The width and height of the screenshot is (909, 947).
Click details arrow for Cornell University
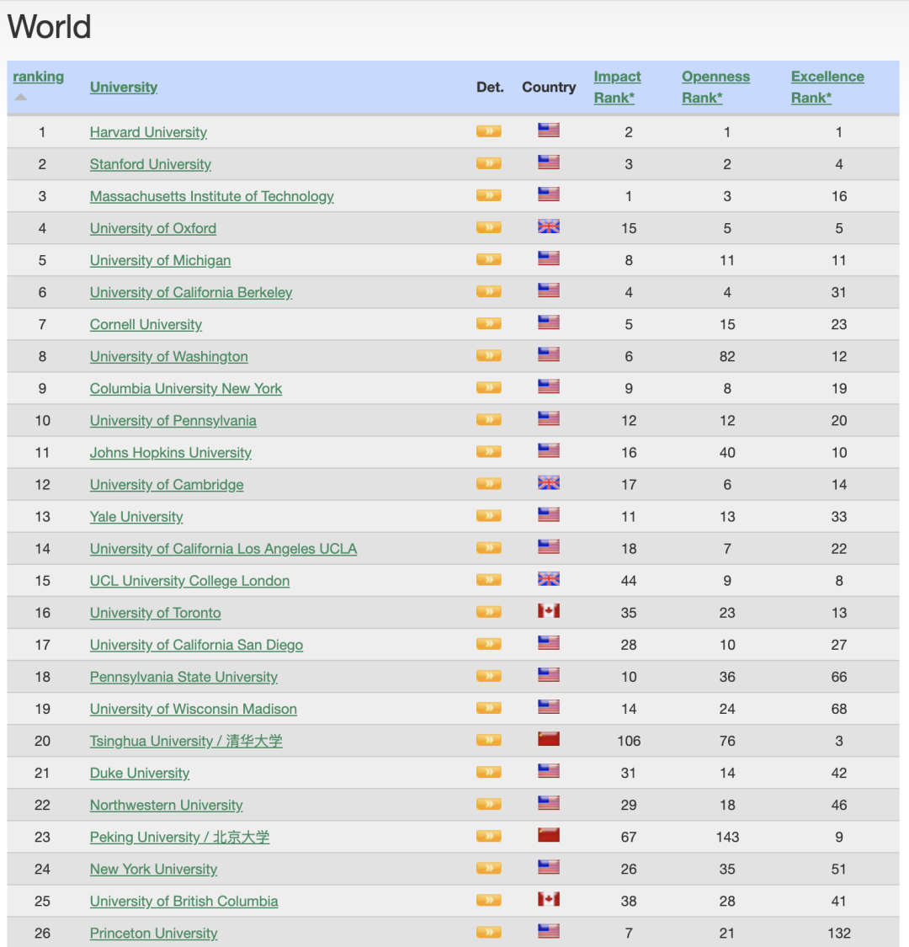[489, 323]
